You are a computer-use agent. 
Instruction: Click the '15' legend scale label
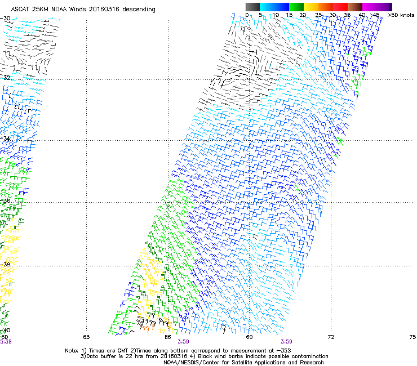click(x=289, y=15)
